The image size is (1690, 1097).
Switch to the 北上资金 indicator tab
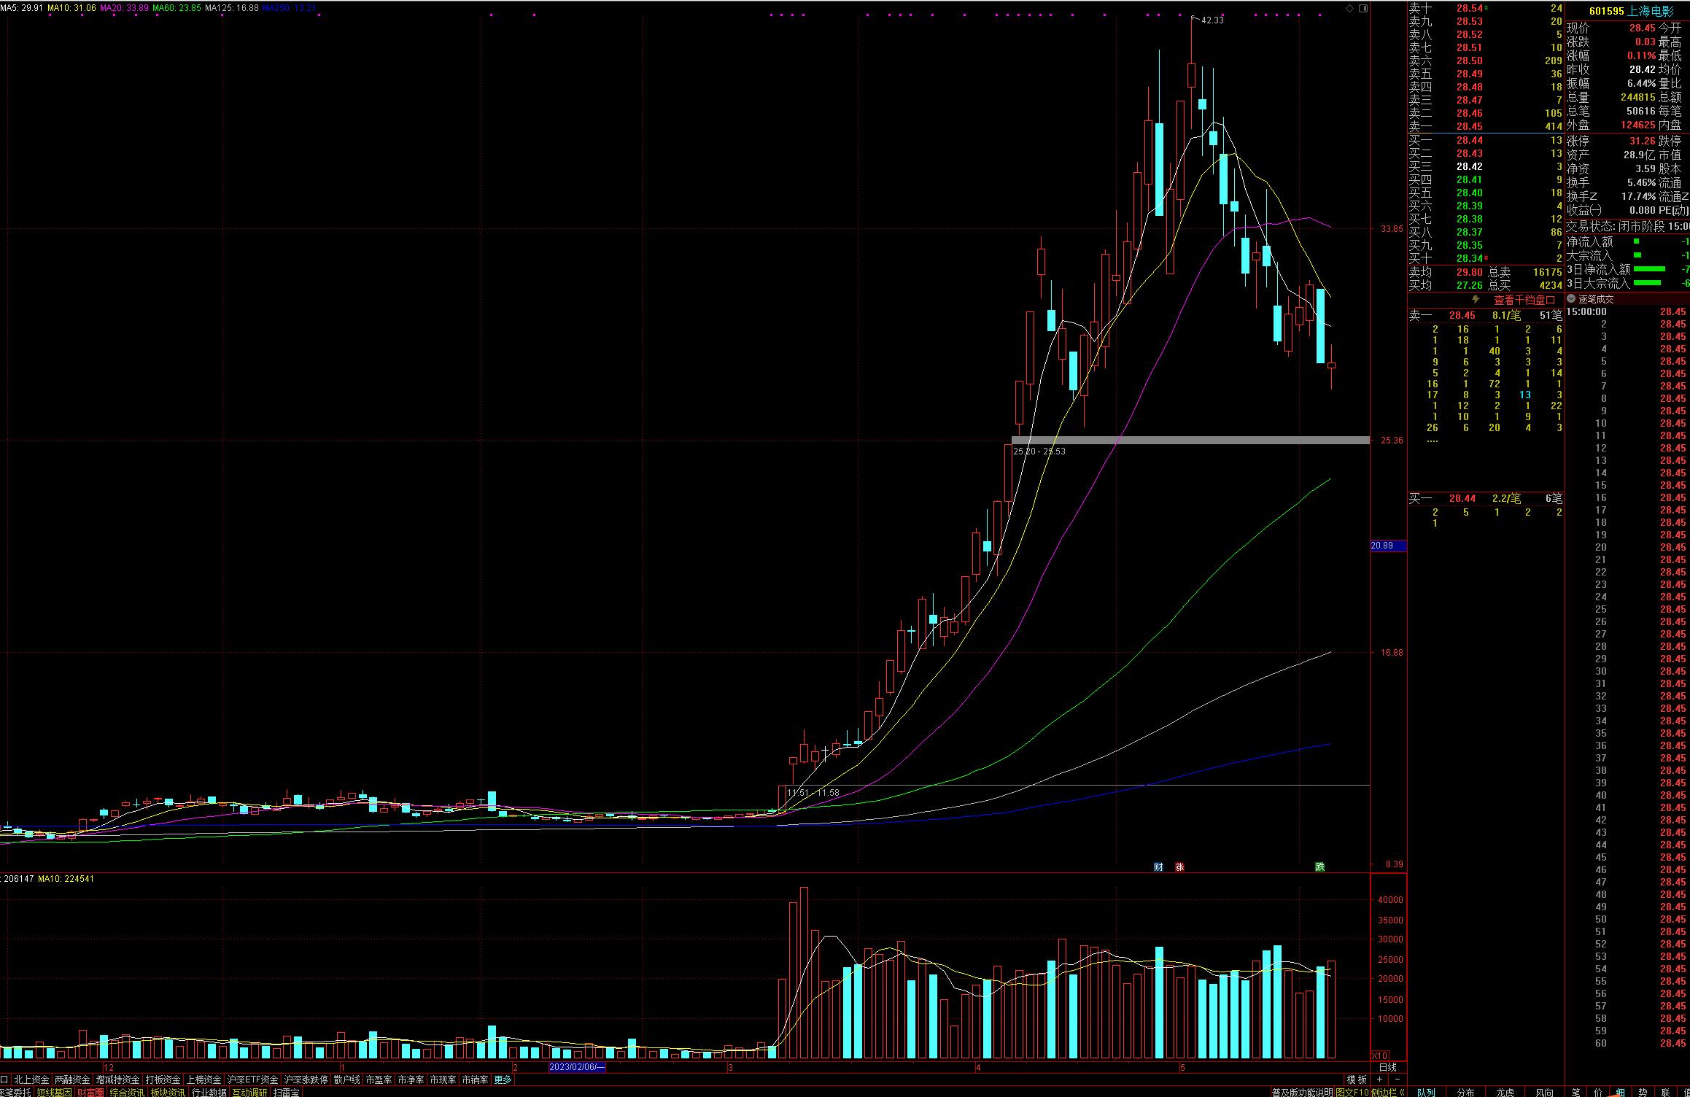click(31, 1079)
